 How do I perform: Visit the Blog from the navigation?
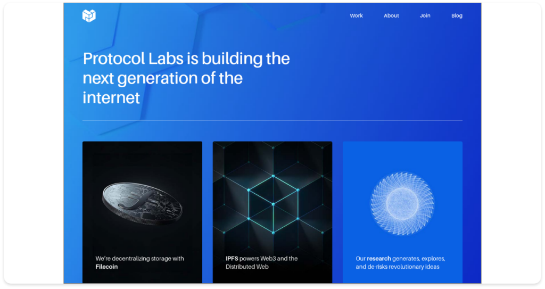(457, 15)
